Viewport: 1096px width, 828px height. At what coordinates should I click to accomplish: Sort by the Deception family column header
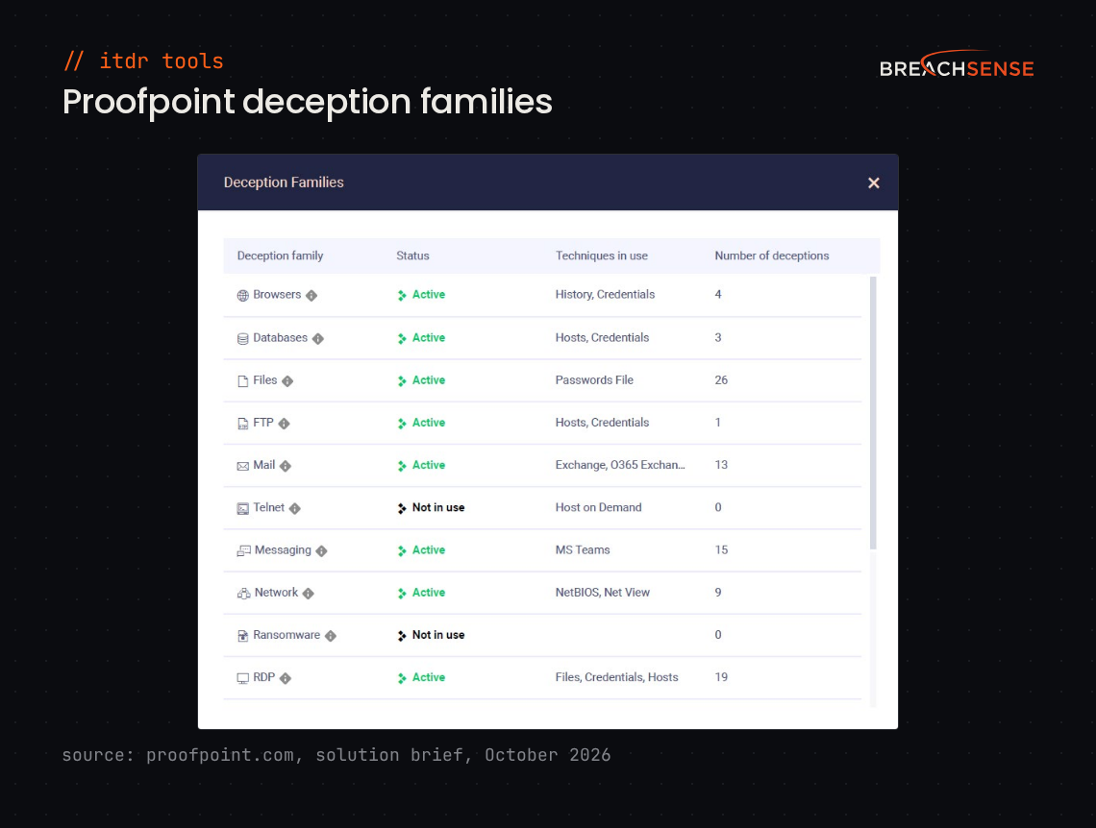pos(281,256)
